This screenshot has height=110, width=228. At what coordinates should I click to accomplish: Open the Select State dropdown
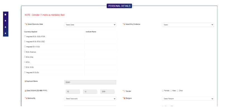coord(90,25)
